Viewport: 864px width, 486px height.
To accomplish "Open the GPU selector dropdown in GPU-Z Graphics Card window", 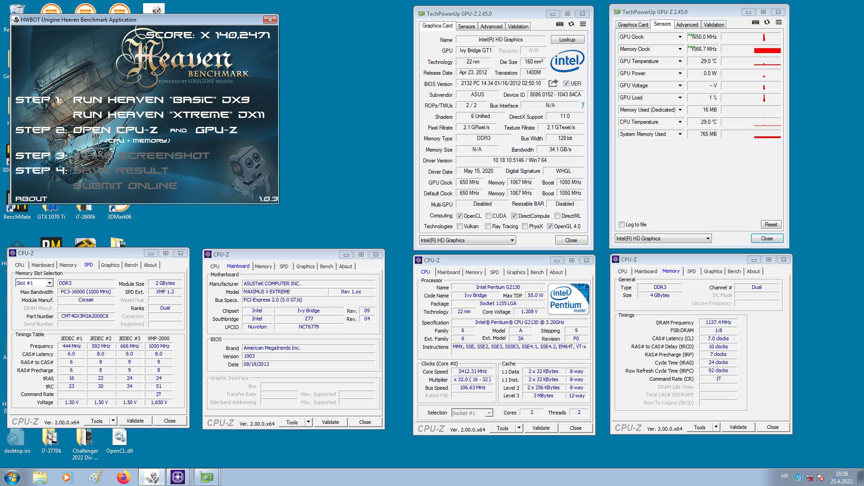I will pos(467,240).
